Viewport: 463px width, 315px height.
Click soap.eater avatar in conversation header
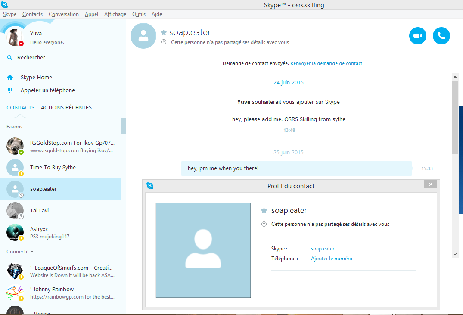[143, 36]
